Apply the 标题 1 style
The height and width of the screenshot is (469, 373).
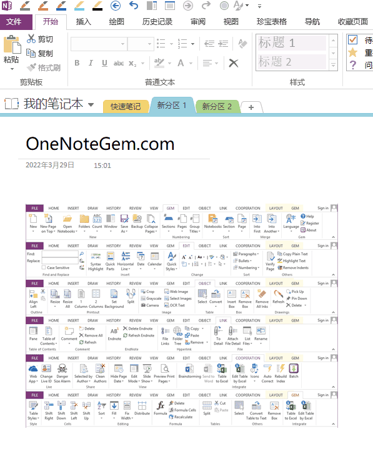[292, 42]
